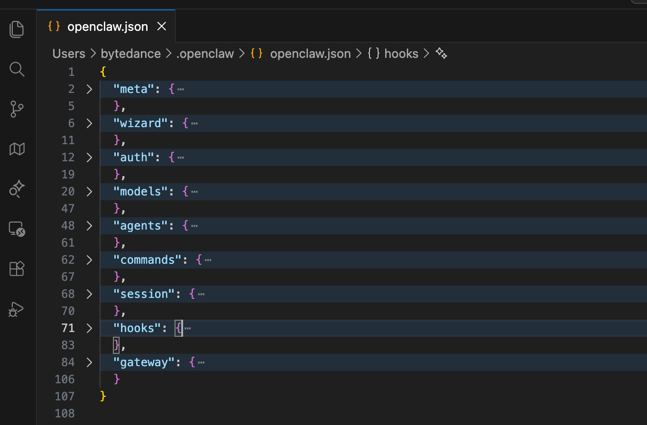Image resolution: width=647 pixels, height=425 pixels.
Task: Click the symbol icon at the end of breadcrumbs
Action: point(441,54)
